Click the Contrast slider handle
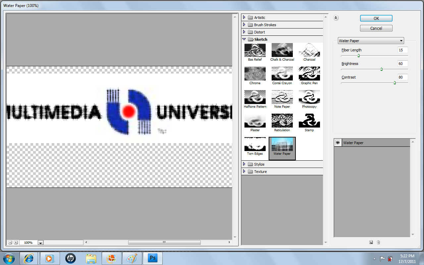Viewport: 424px width, 265px height. (x=395, y=83)
